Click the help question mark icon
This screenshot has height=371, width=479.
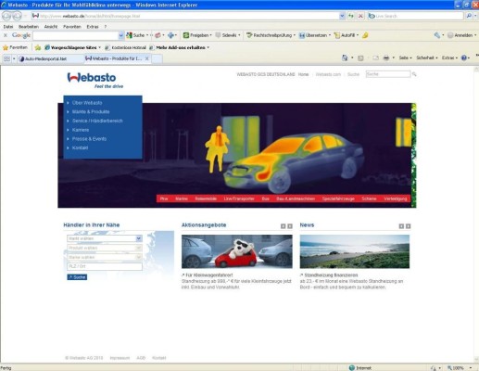pos(464,58)
